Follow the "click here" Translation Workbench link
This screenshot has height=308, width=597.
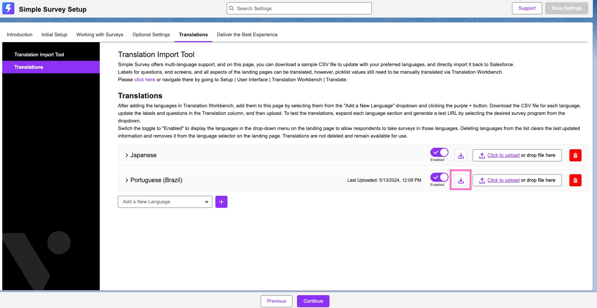[145, 80]
